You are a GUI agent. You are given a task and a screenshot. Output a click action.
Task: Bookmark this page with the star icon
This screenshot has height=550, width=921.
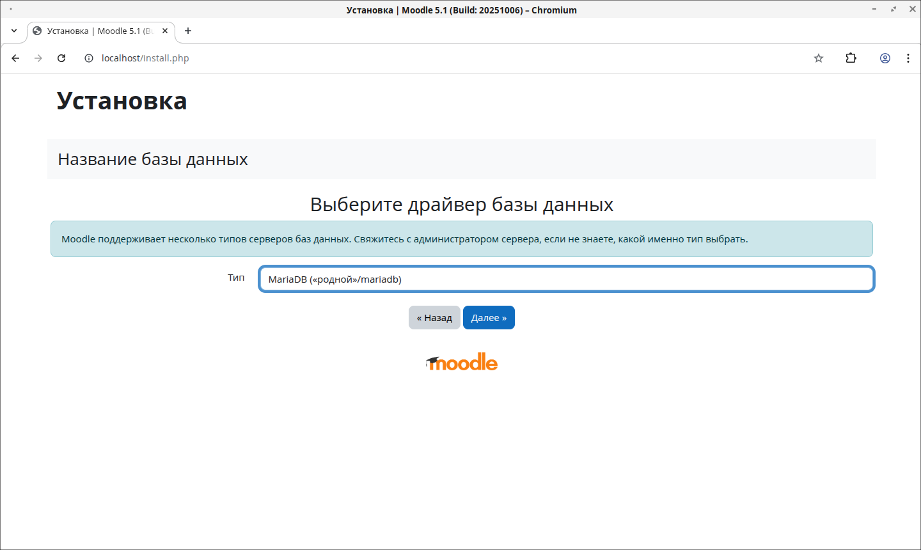pos(819,58)
